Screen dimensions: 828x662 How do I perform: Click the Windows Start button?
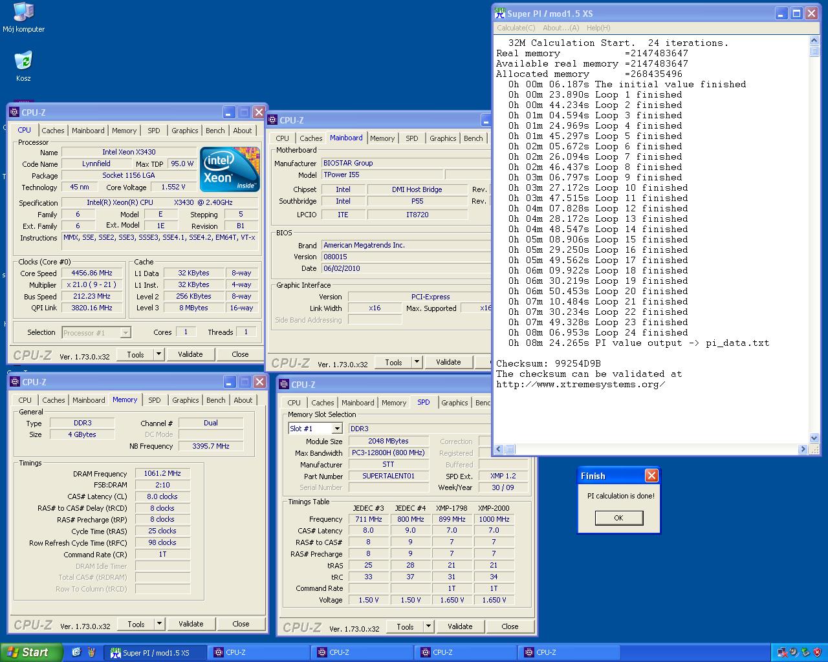point(31,652)
